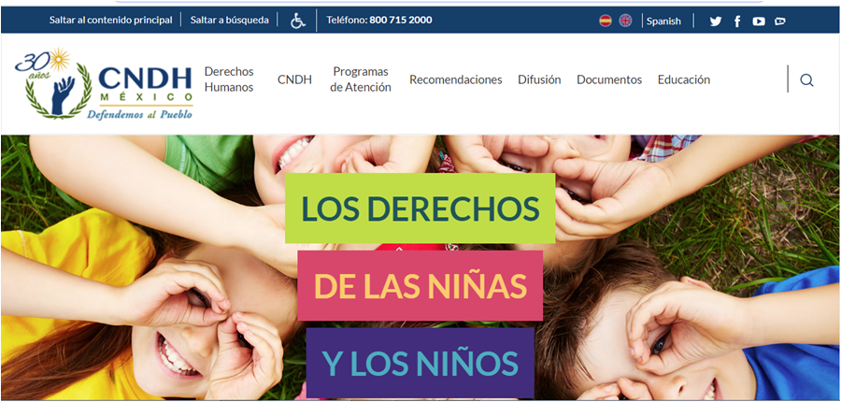Click the phone number 800 715 2000

[401, 21]
